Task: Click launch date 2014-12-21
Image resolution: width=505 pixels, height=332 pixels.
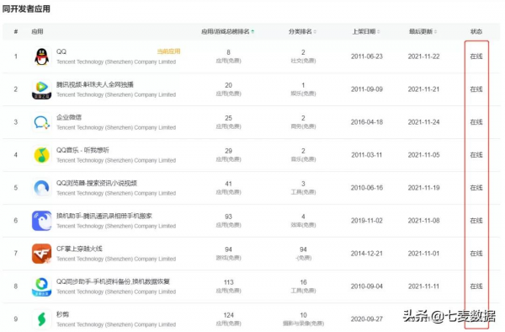Action: 367,254
